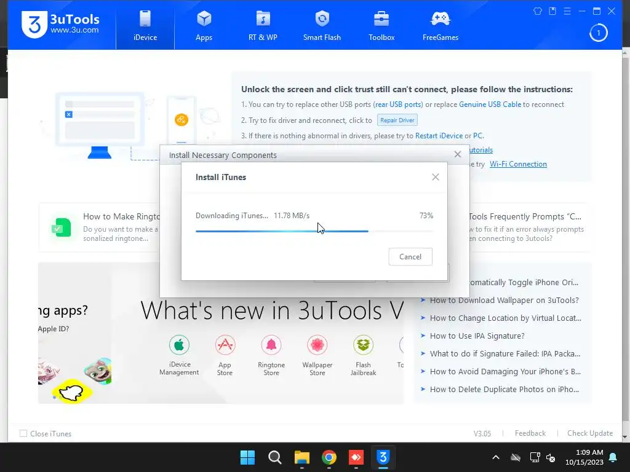The height and width of the screenshot is (472, 630).
Task: Open How to Download Wallpaper on 3uTools
Action: 504,300
